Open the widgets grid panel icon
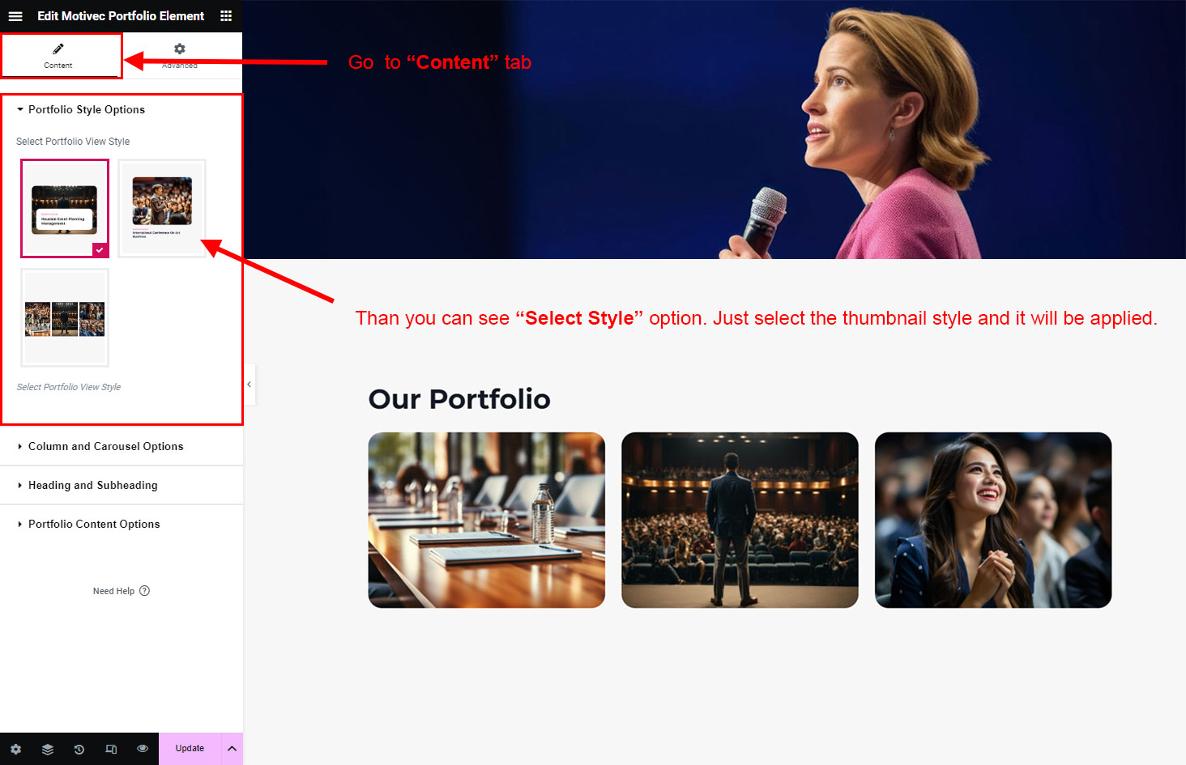The width and height of the screenshot is (1186, 765). click(226, 16)
